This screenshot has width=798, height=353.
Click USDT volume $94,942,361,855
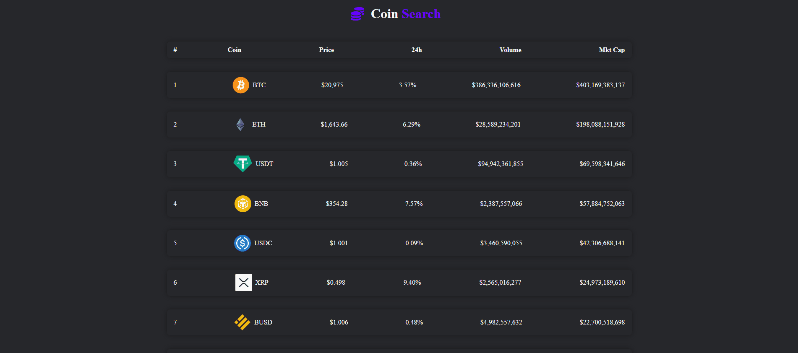click(501, 164)
